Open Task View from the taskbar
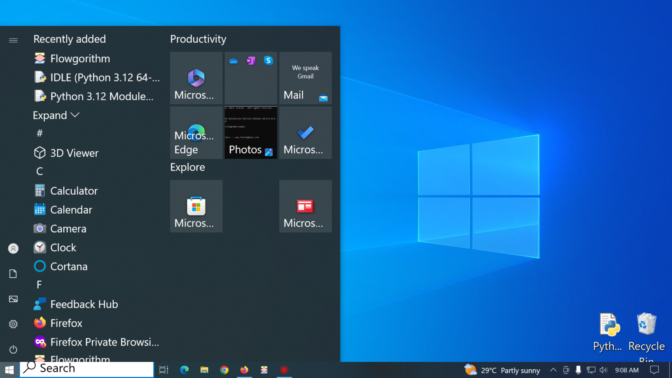Screen dimensions: 672x378 click(x=163, y=370)
